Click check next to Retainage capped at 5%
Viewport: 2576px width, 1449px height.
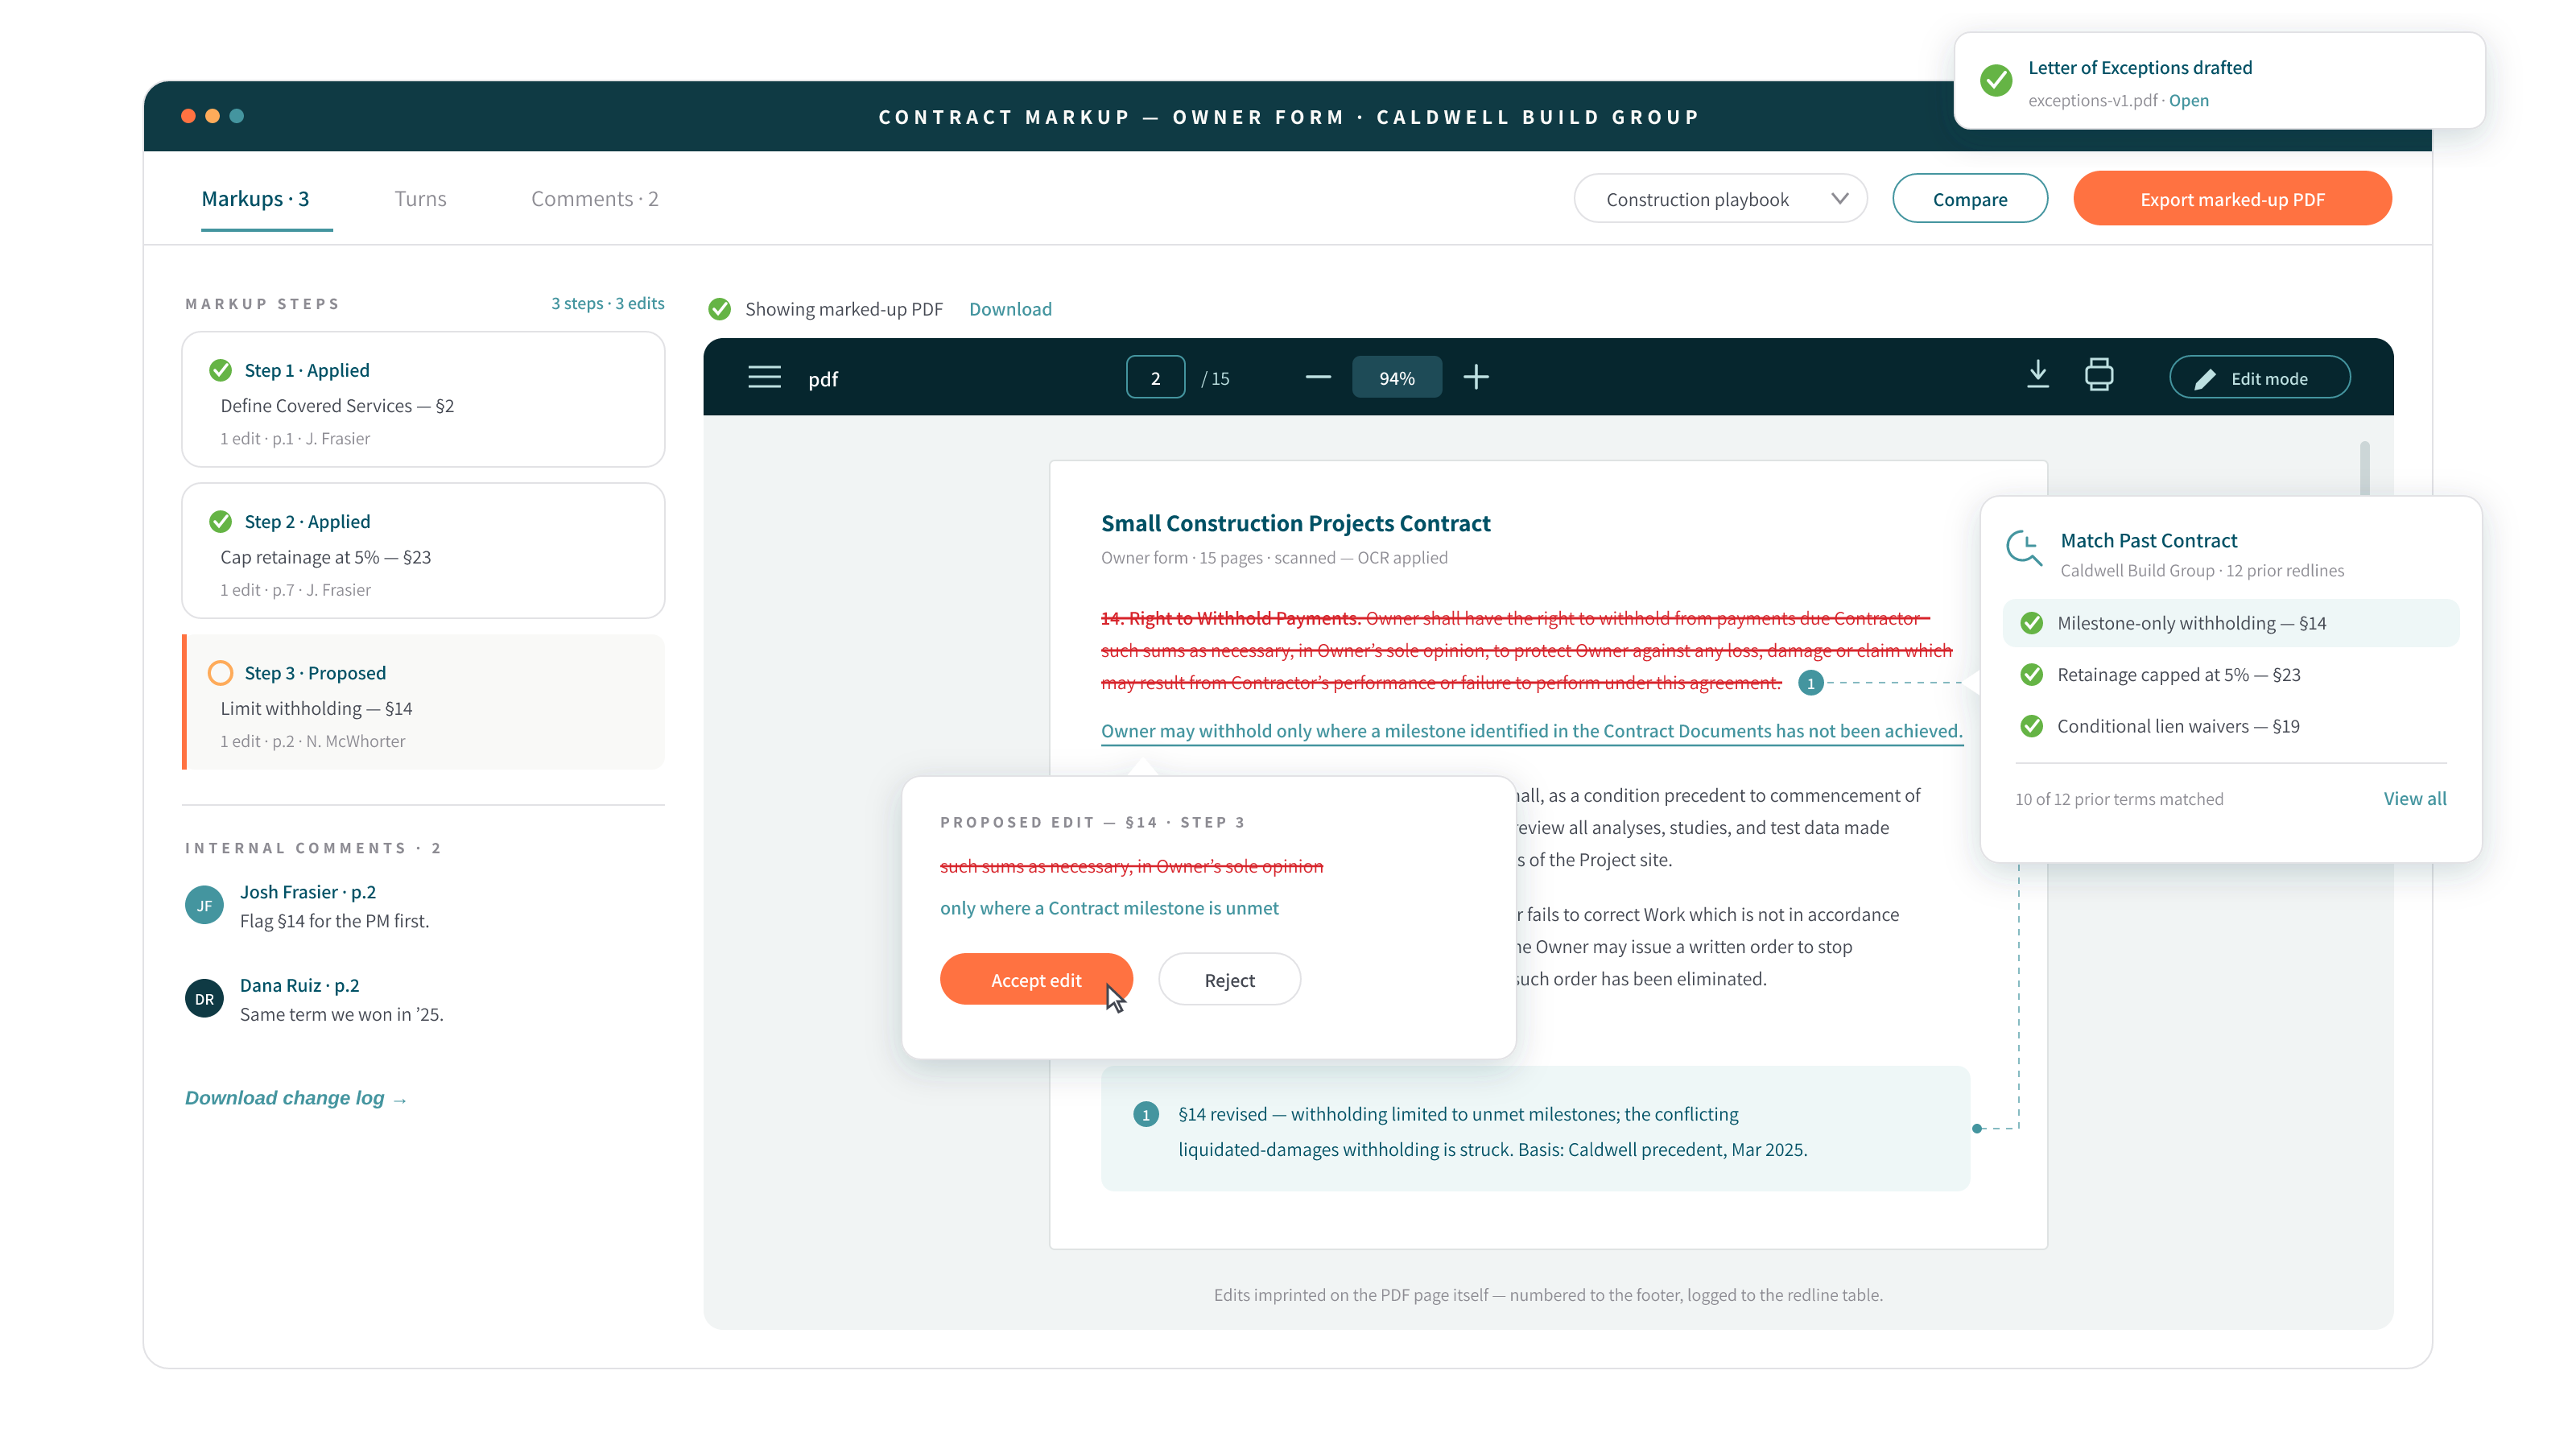[2031, 675]
